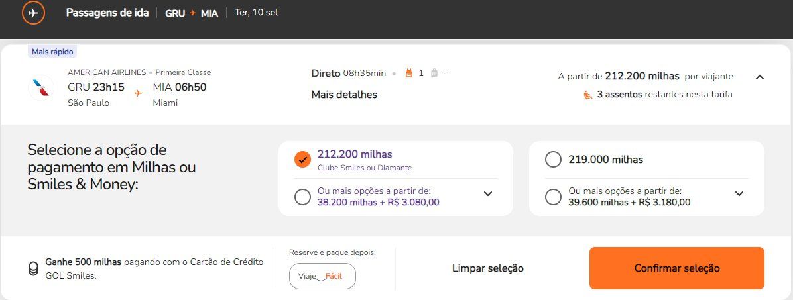Screen dimensions: 793x300
Task: Expand more options under 212.200 milhas card
Action: click(488, 193)
